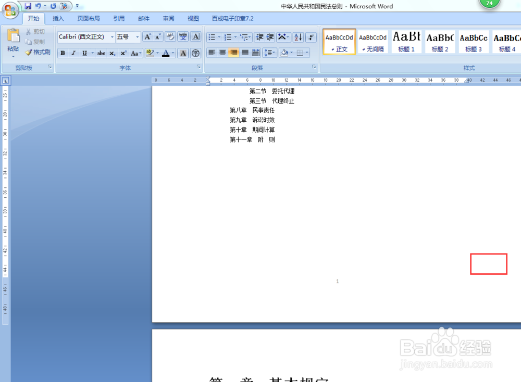
Task: Apply 标题 3 style
Action: (x=474, y=42)
